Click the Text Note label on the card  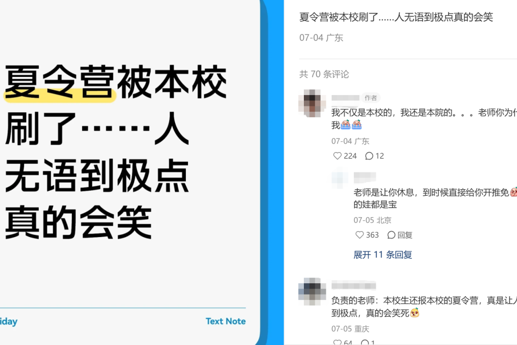(225, 321)
